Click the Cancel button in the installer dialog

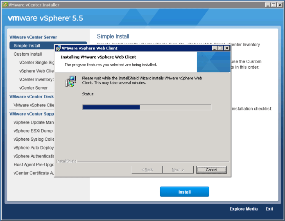click(211, 169)
